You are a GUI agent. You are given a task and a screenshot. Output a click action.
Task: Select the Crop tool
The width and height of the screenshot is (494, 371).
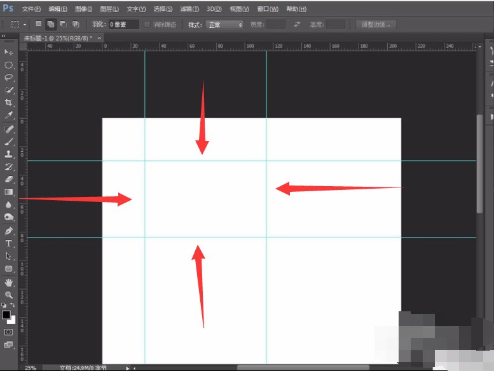(x=9, y=103)
